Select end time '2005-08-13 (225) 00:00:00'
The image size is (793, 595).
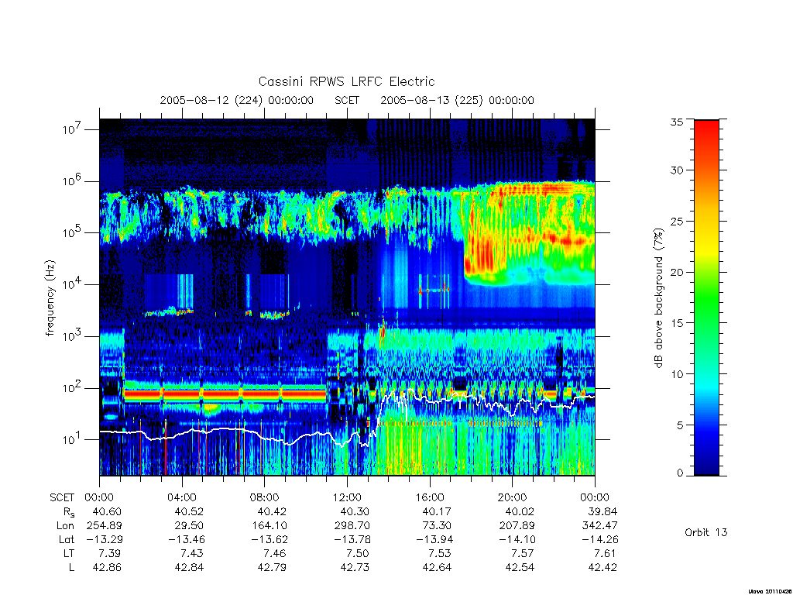click(x=457, y=100)
